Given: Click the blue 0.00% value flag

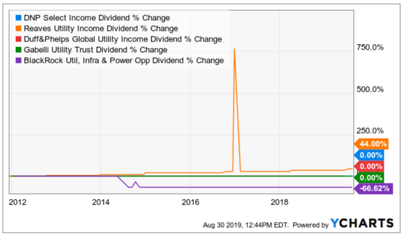Looking at the screenshot, I should 370,155.
